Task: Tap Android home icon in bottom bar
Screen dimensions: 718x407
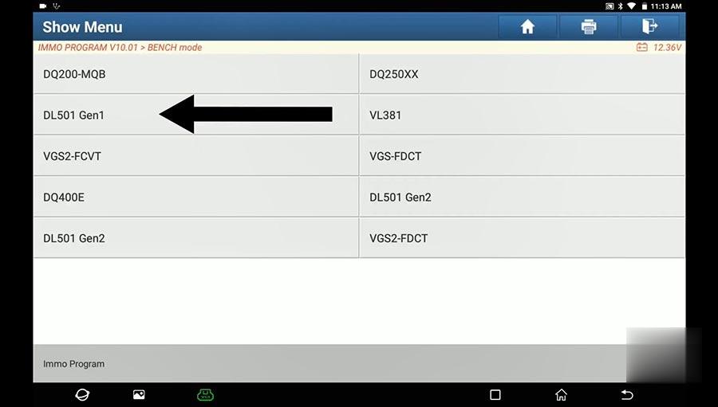Action: click(x=561, y=394)
